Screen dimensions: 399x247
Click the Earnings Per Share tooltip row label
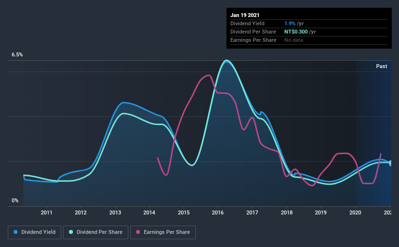point(253,40)
